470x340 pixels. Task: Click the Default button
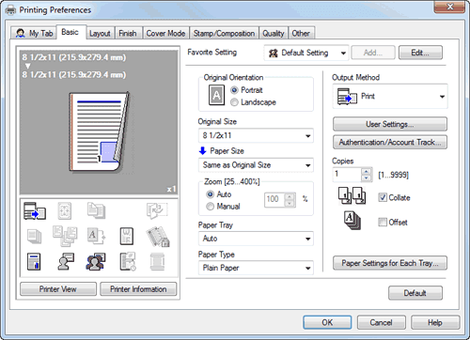pos(415,293)
